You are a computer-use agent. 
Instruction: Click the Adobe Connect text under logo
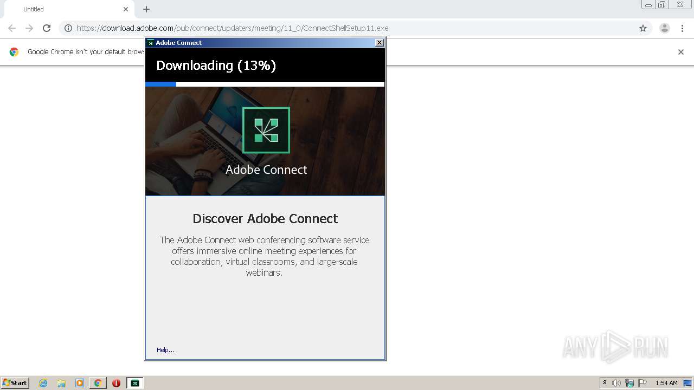pyautogui.click(x=266, y=170)
